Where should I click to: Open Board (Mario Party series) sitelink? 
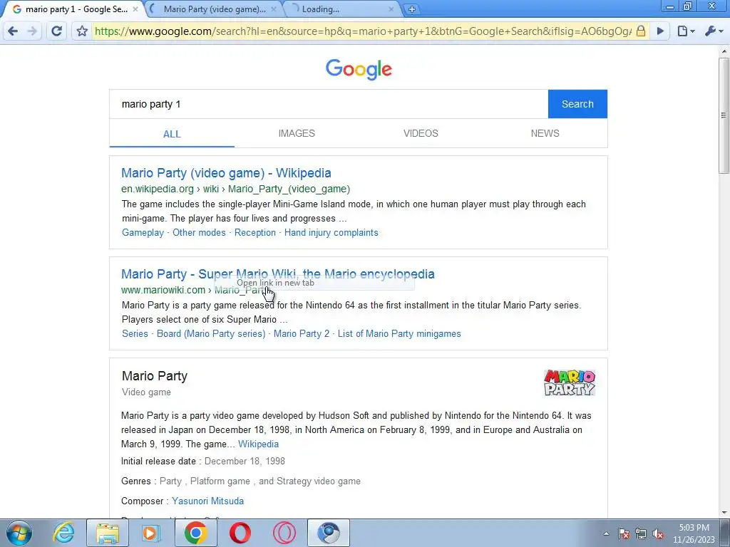click(x=211, y=333)
